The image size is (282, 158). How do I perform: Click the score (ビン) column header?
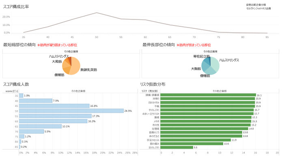point(11,91)
